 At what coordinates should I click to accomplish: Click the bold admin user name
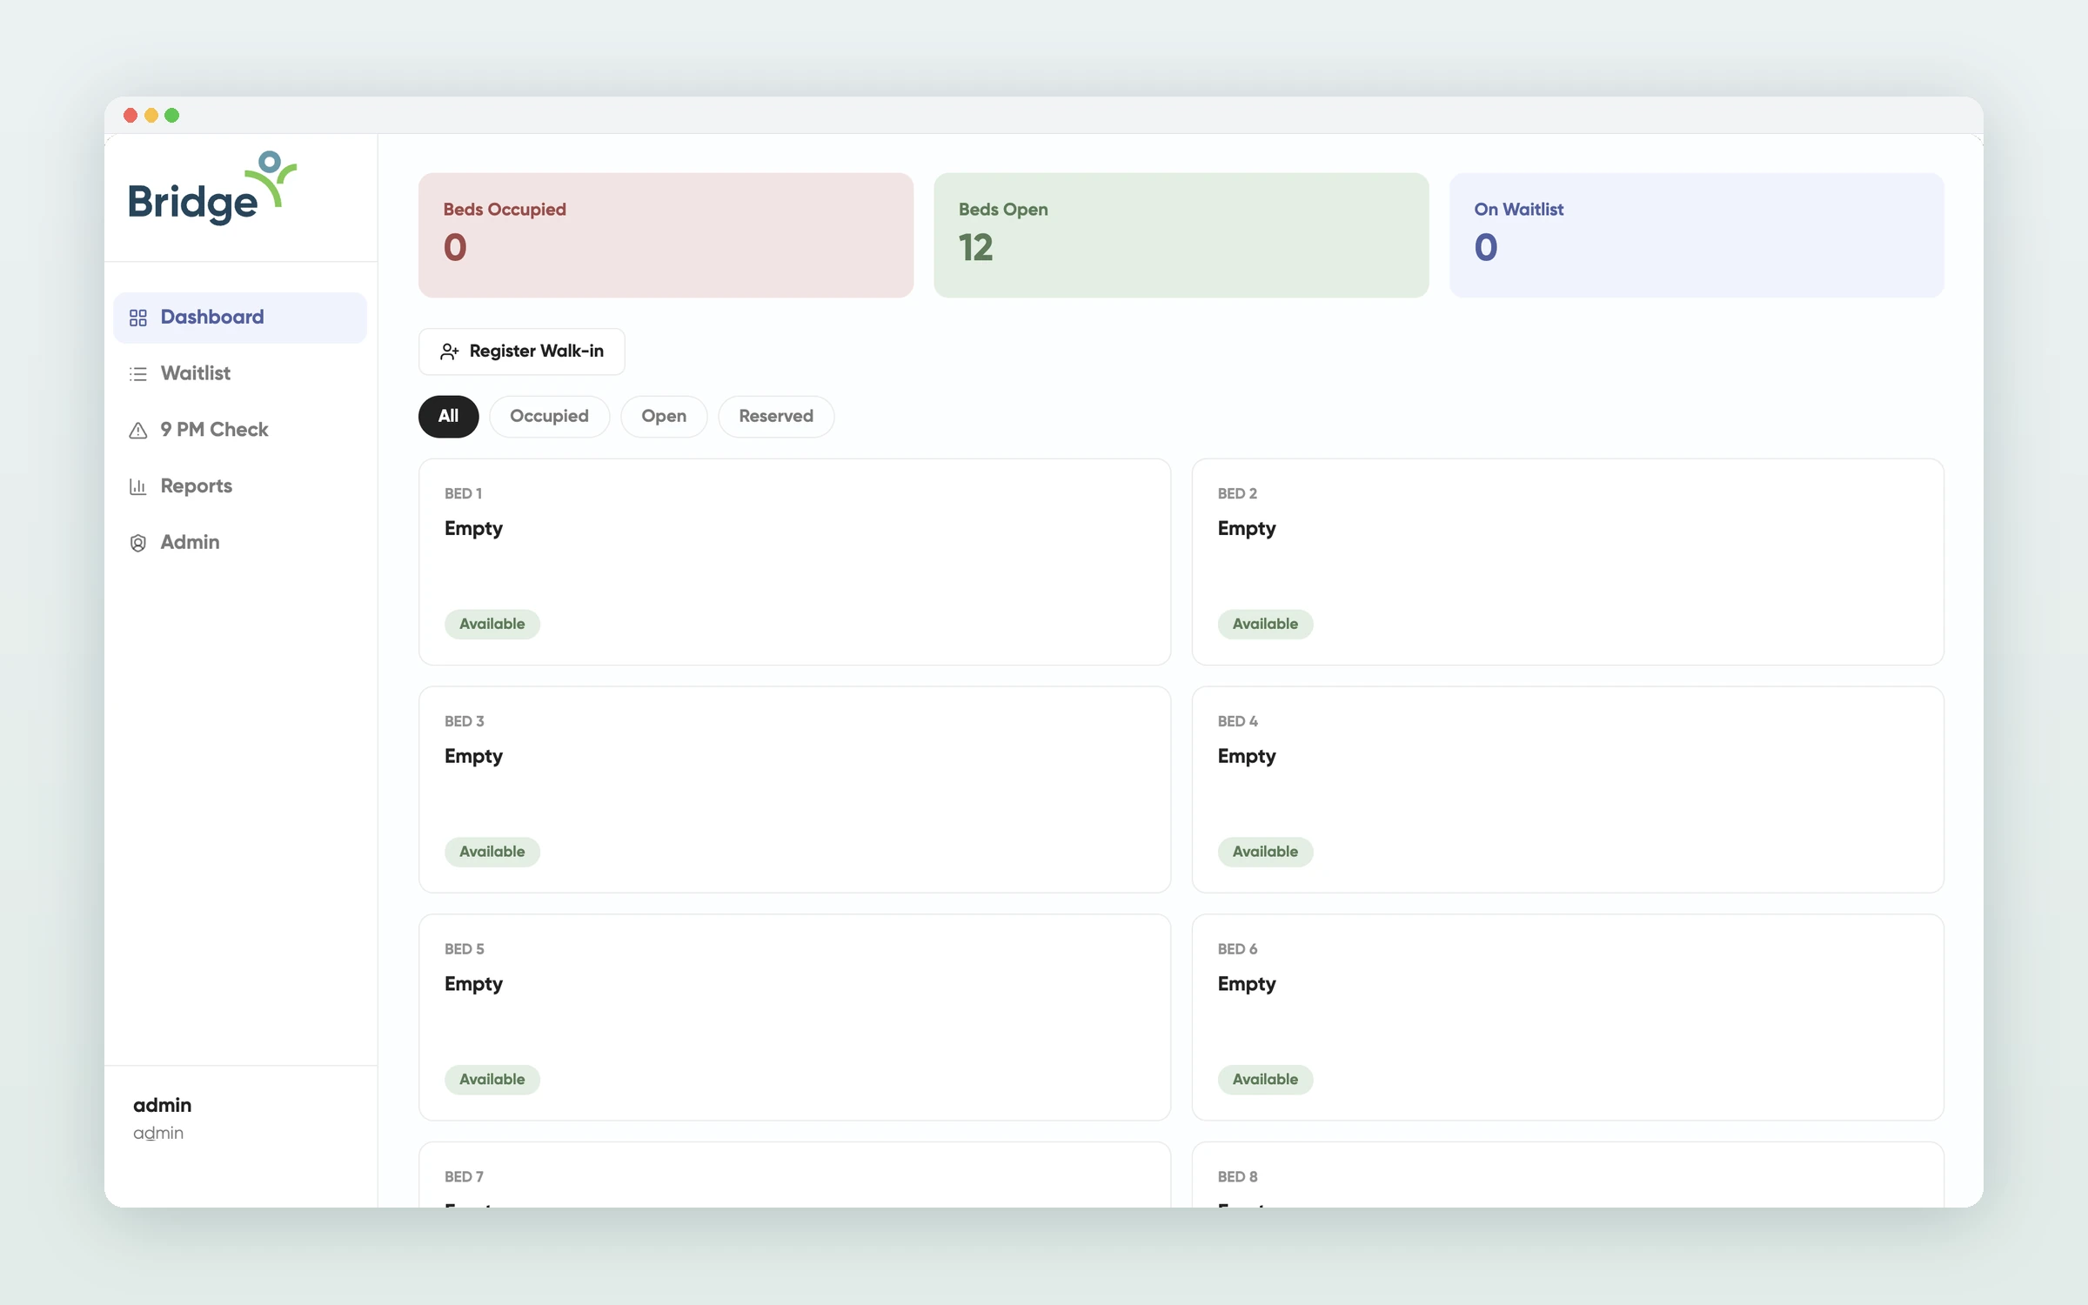coord(162,1106)
